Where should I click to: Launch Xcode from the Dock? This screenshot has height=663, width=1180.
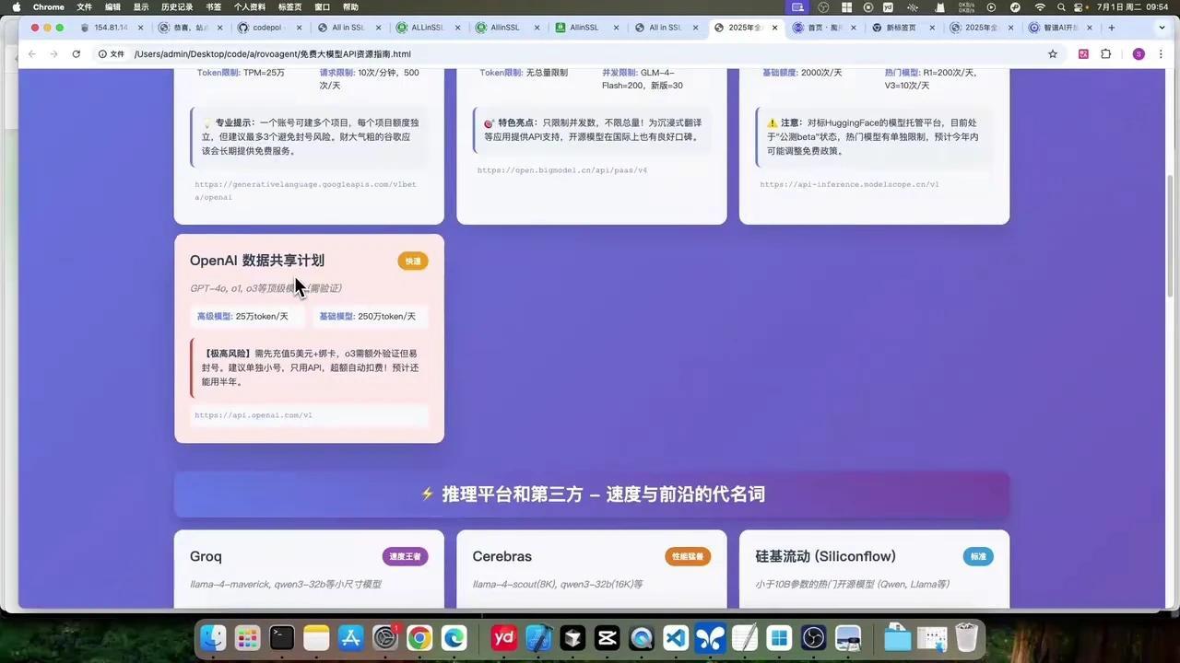pos(537,637)
